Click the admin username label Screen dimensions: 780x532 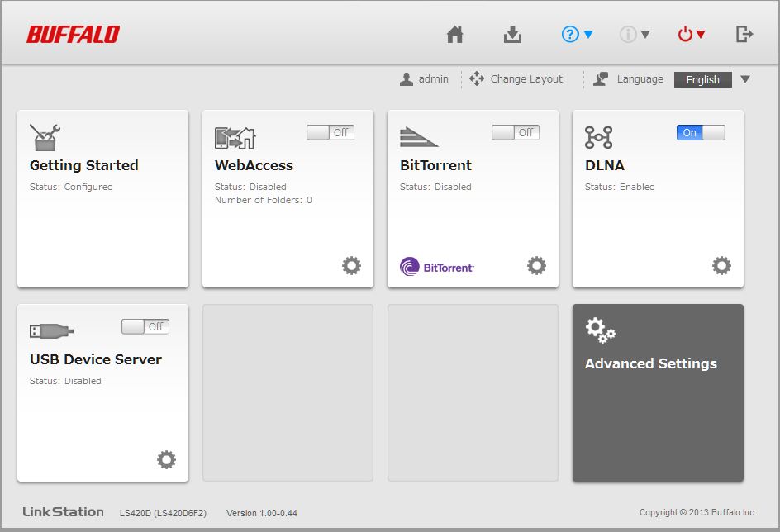coord(433,79)
